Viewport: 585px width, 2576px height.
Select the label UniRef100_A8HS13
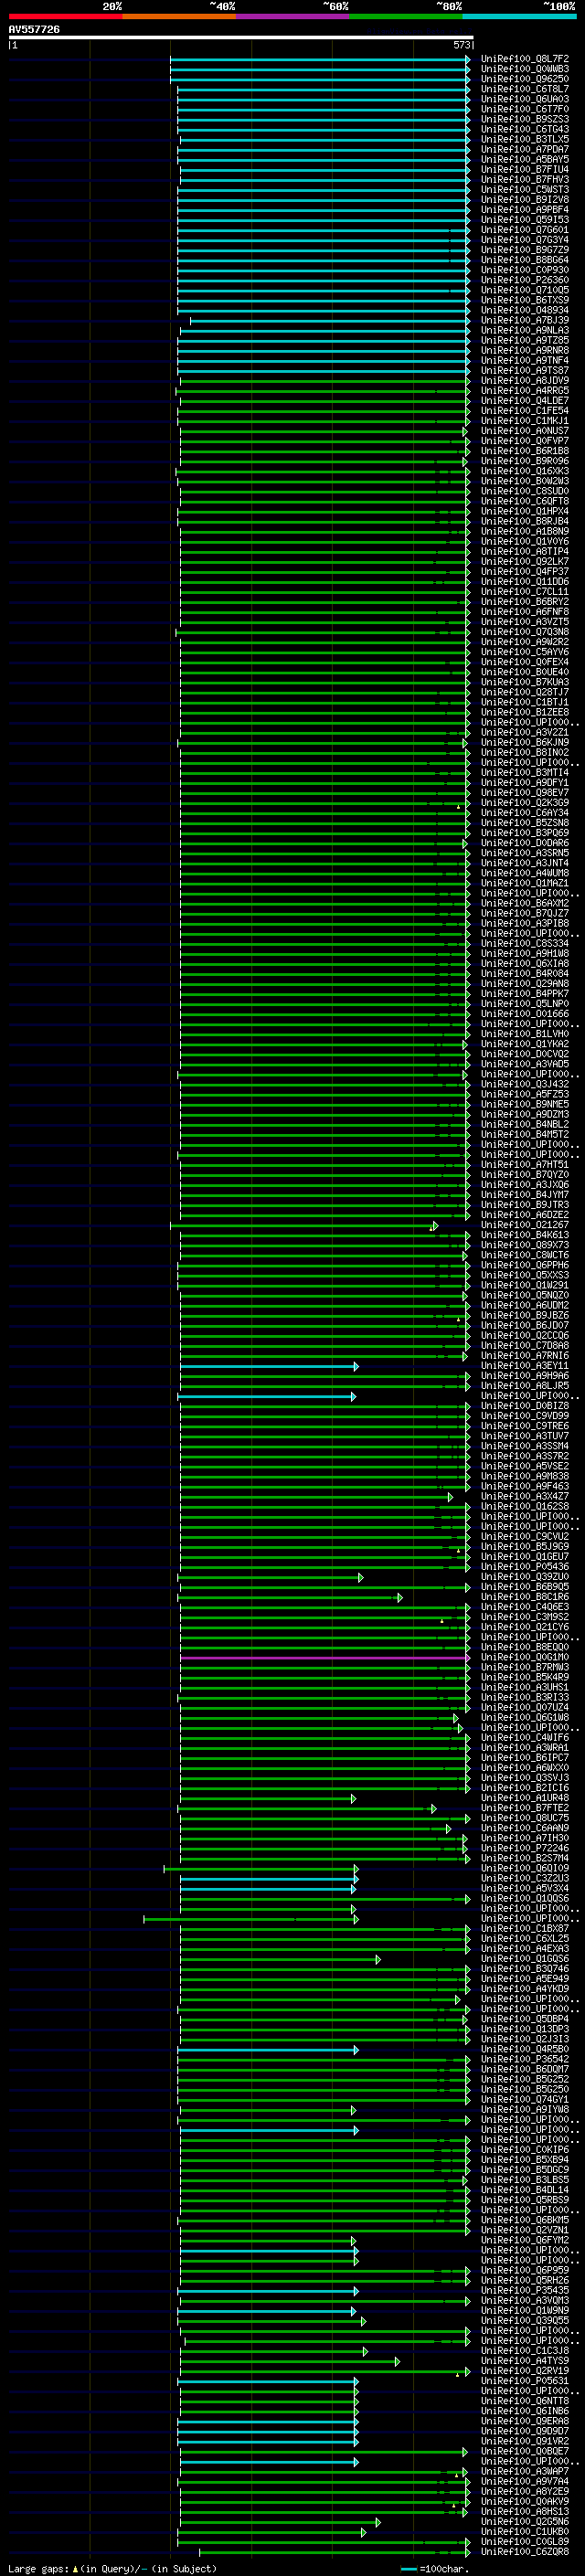tap(525, 2512)
